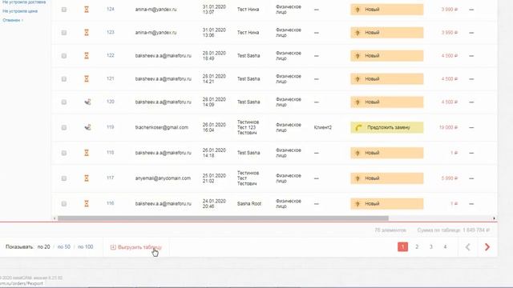Click 'Выгрузить таблицу' export link
The width and height of the screenshot is (513, 288).
tap(135, 247)
